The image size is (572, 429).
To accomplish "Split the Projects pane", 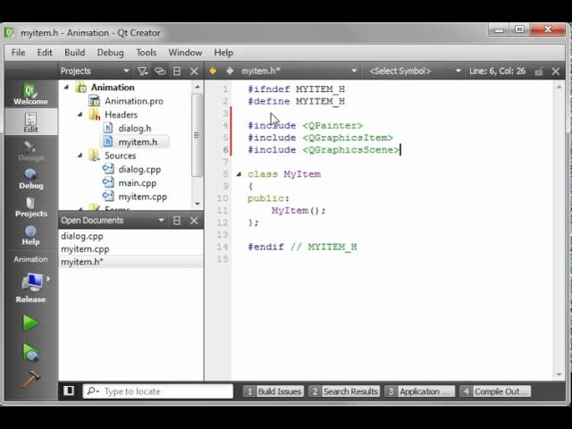I will (177, 71).
